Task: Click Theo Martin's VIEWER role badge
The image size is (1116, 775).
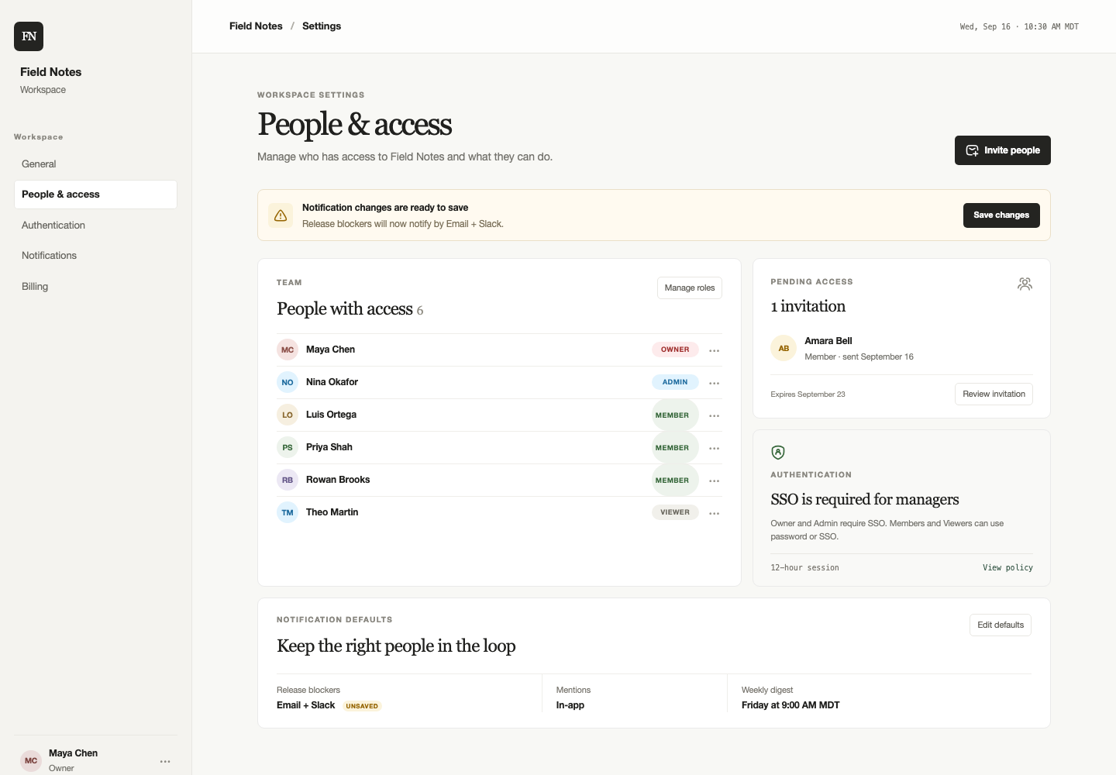Action: pos(675,512)
